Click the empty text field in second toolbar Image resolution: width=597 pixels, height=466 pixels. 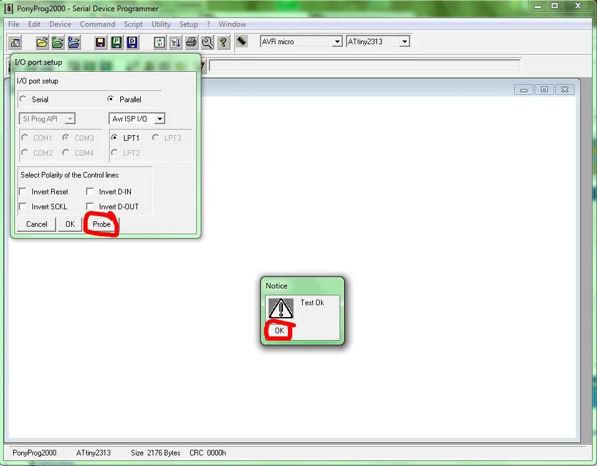pyautogui.click(x=365, y=65)
